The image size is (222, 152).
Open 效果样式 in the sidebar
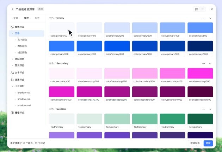tap(20, 80)
